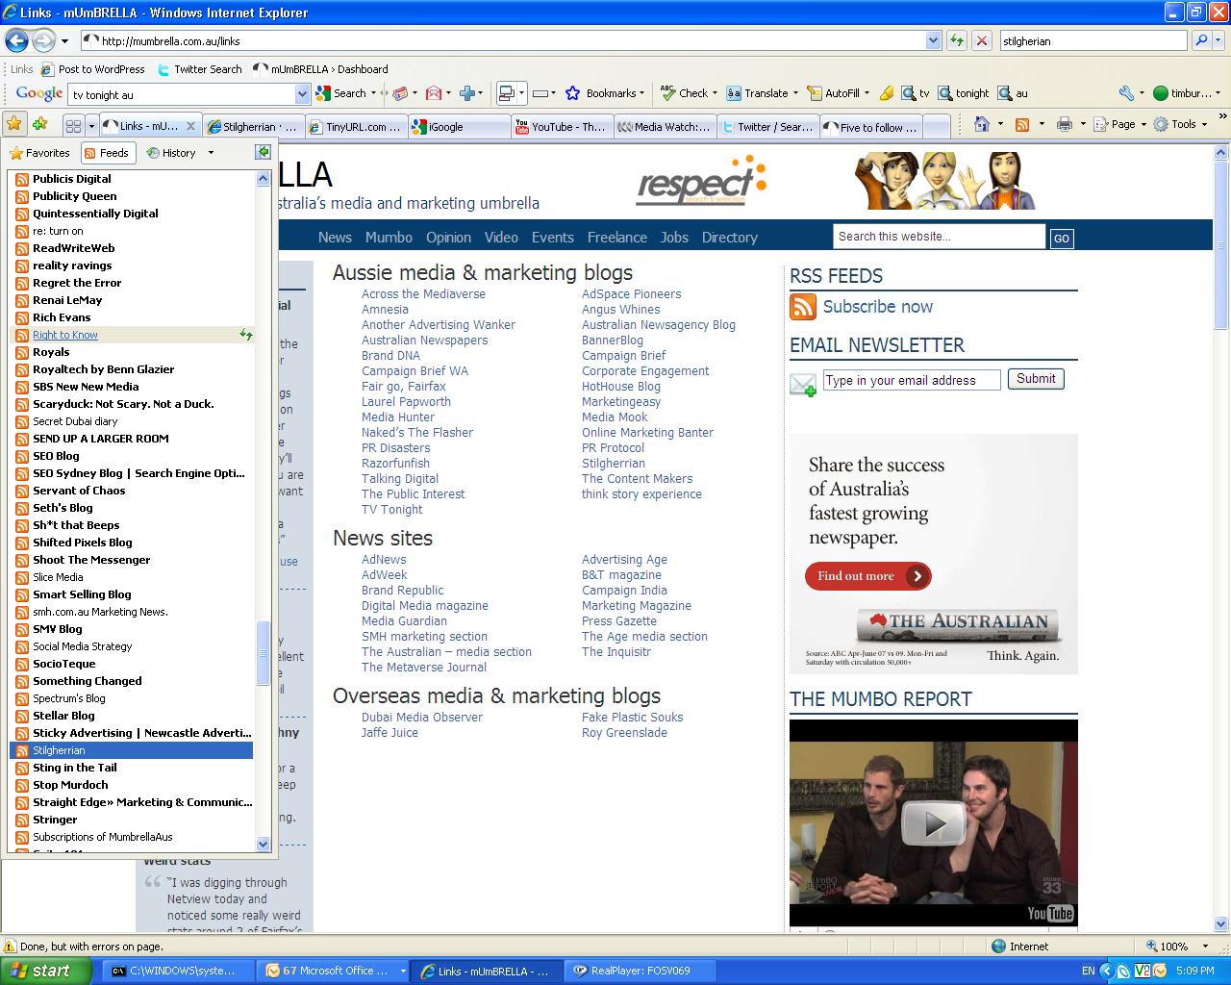Switch to TinyURL.com tab

pos(356,126)
